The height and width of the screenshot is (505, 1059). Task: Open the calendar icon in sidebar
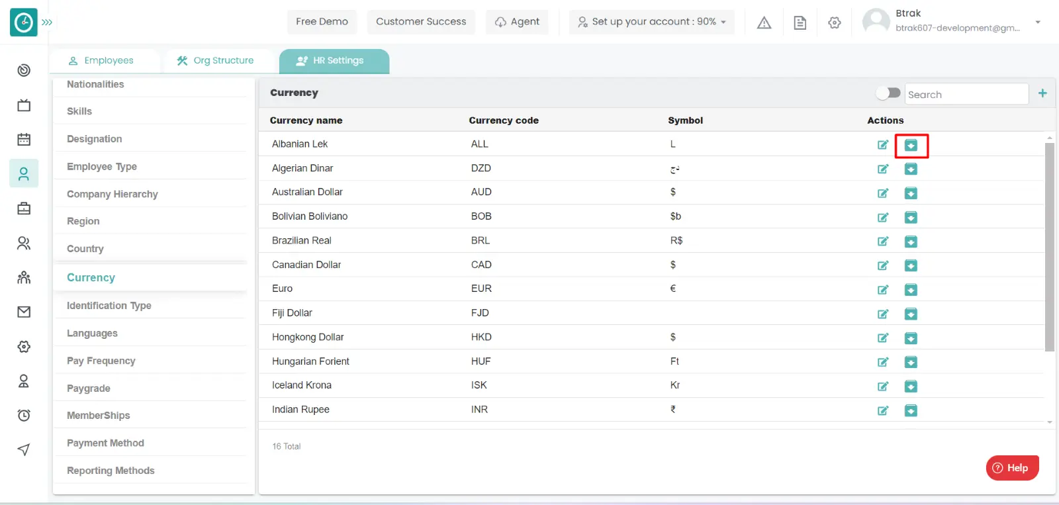pos(24,139)
